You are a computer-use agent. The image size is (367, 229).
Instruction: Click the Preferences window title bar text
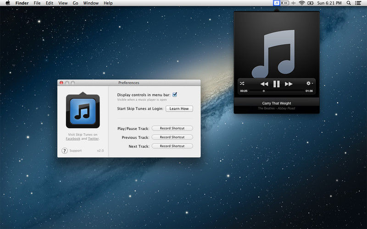pos(129,83)
